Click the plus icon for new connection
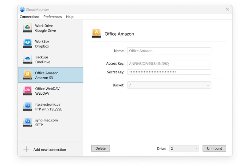The width and height of the screenshot is (250, 166). pyautogui.click(x=26, y=149)
